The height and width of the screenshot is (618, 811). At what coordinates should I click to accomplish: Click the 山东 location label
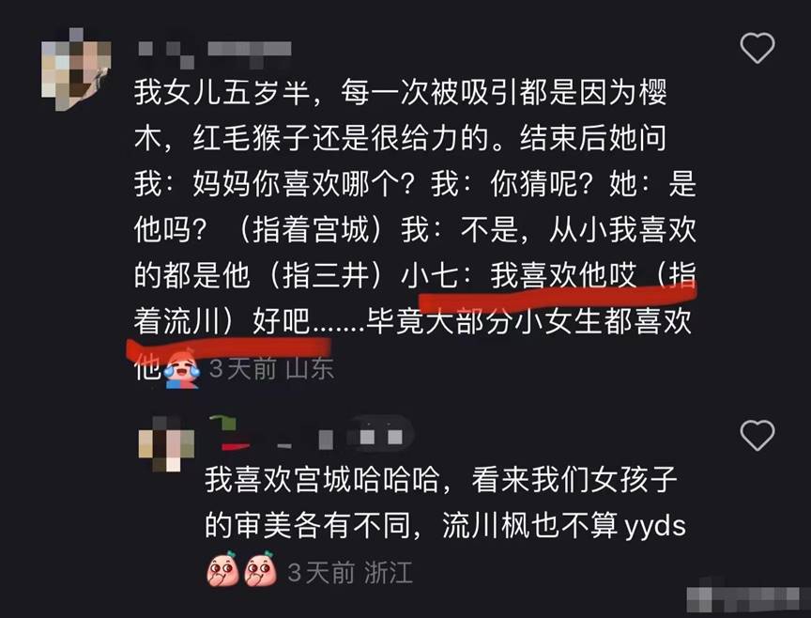tap(310, 369)
